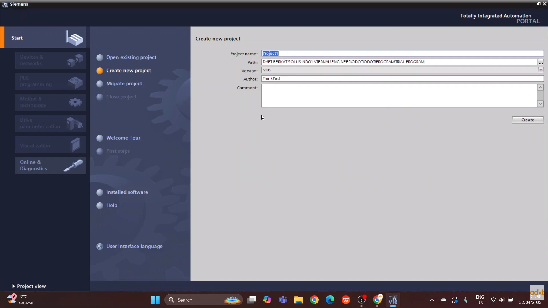This screenshot has height=308, width=548.
Task: Open Microsoft Edge from taskbar
Action: click(330, 300)
